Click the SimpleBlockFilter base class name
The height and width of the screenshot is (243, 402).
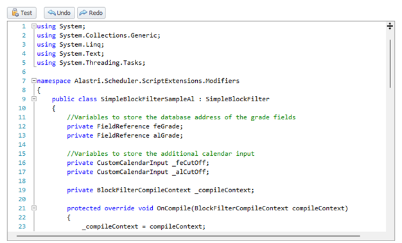tap(238, 99)
